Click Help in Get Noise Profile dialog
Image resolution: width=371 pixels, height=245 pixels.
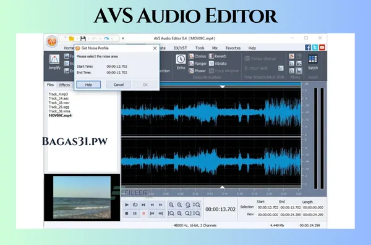tap(88, 85)
